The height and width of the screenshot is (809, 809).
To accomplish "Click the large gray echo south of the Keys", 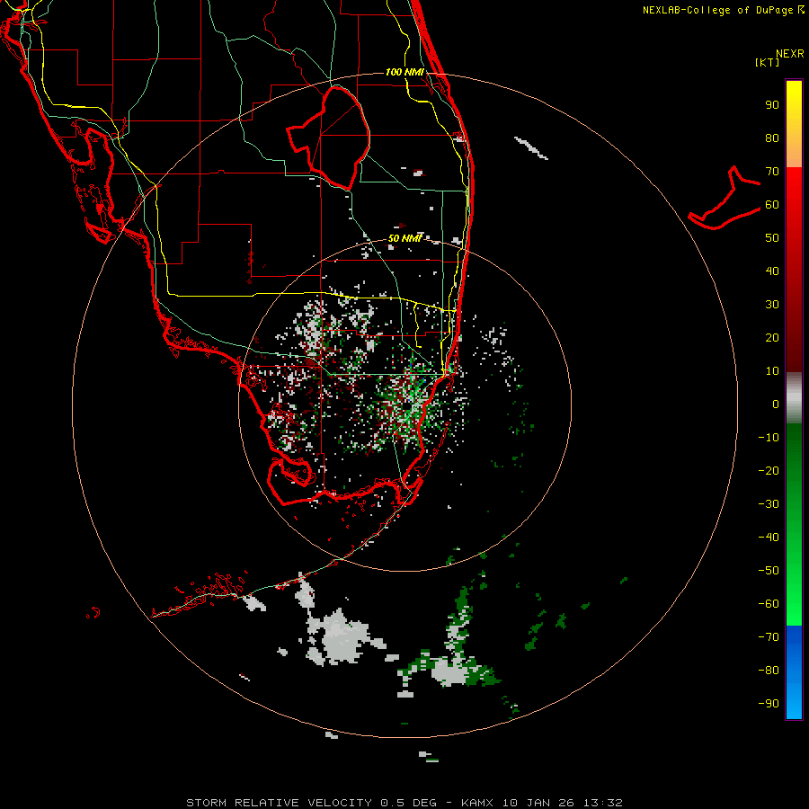I will click(340, 637).
